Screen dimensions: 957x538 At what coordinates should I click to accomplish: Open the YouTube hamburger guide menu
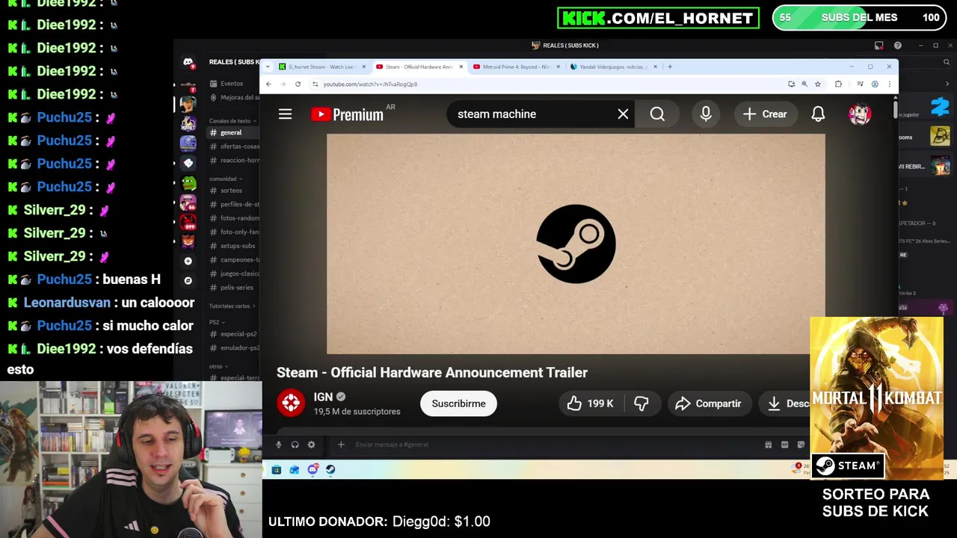[285, 114]
